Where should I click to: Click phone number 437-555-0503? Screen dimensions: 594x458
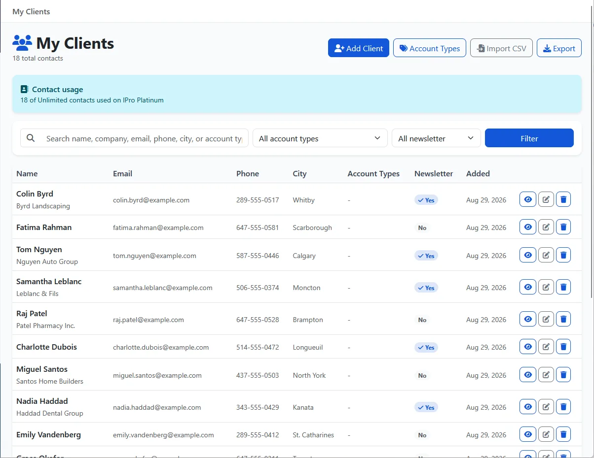coord(258,375)
